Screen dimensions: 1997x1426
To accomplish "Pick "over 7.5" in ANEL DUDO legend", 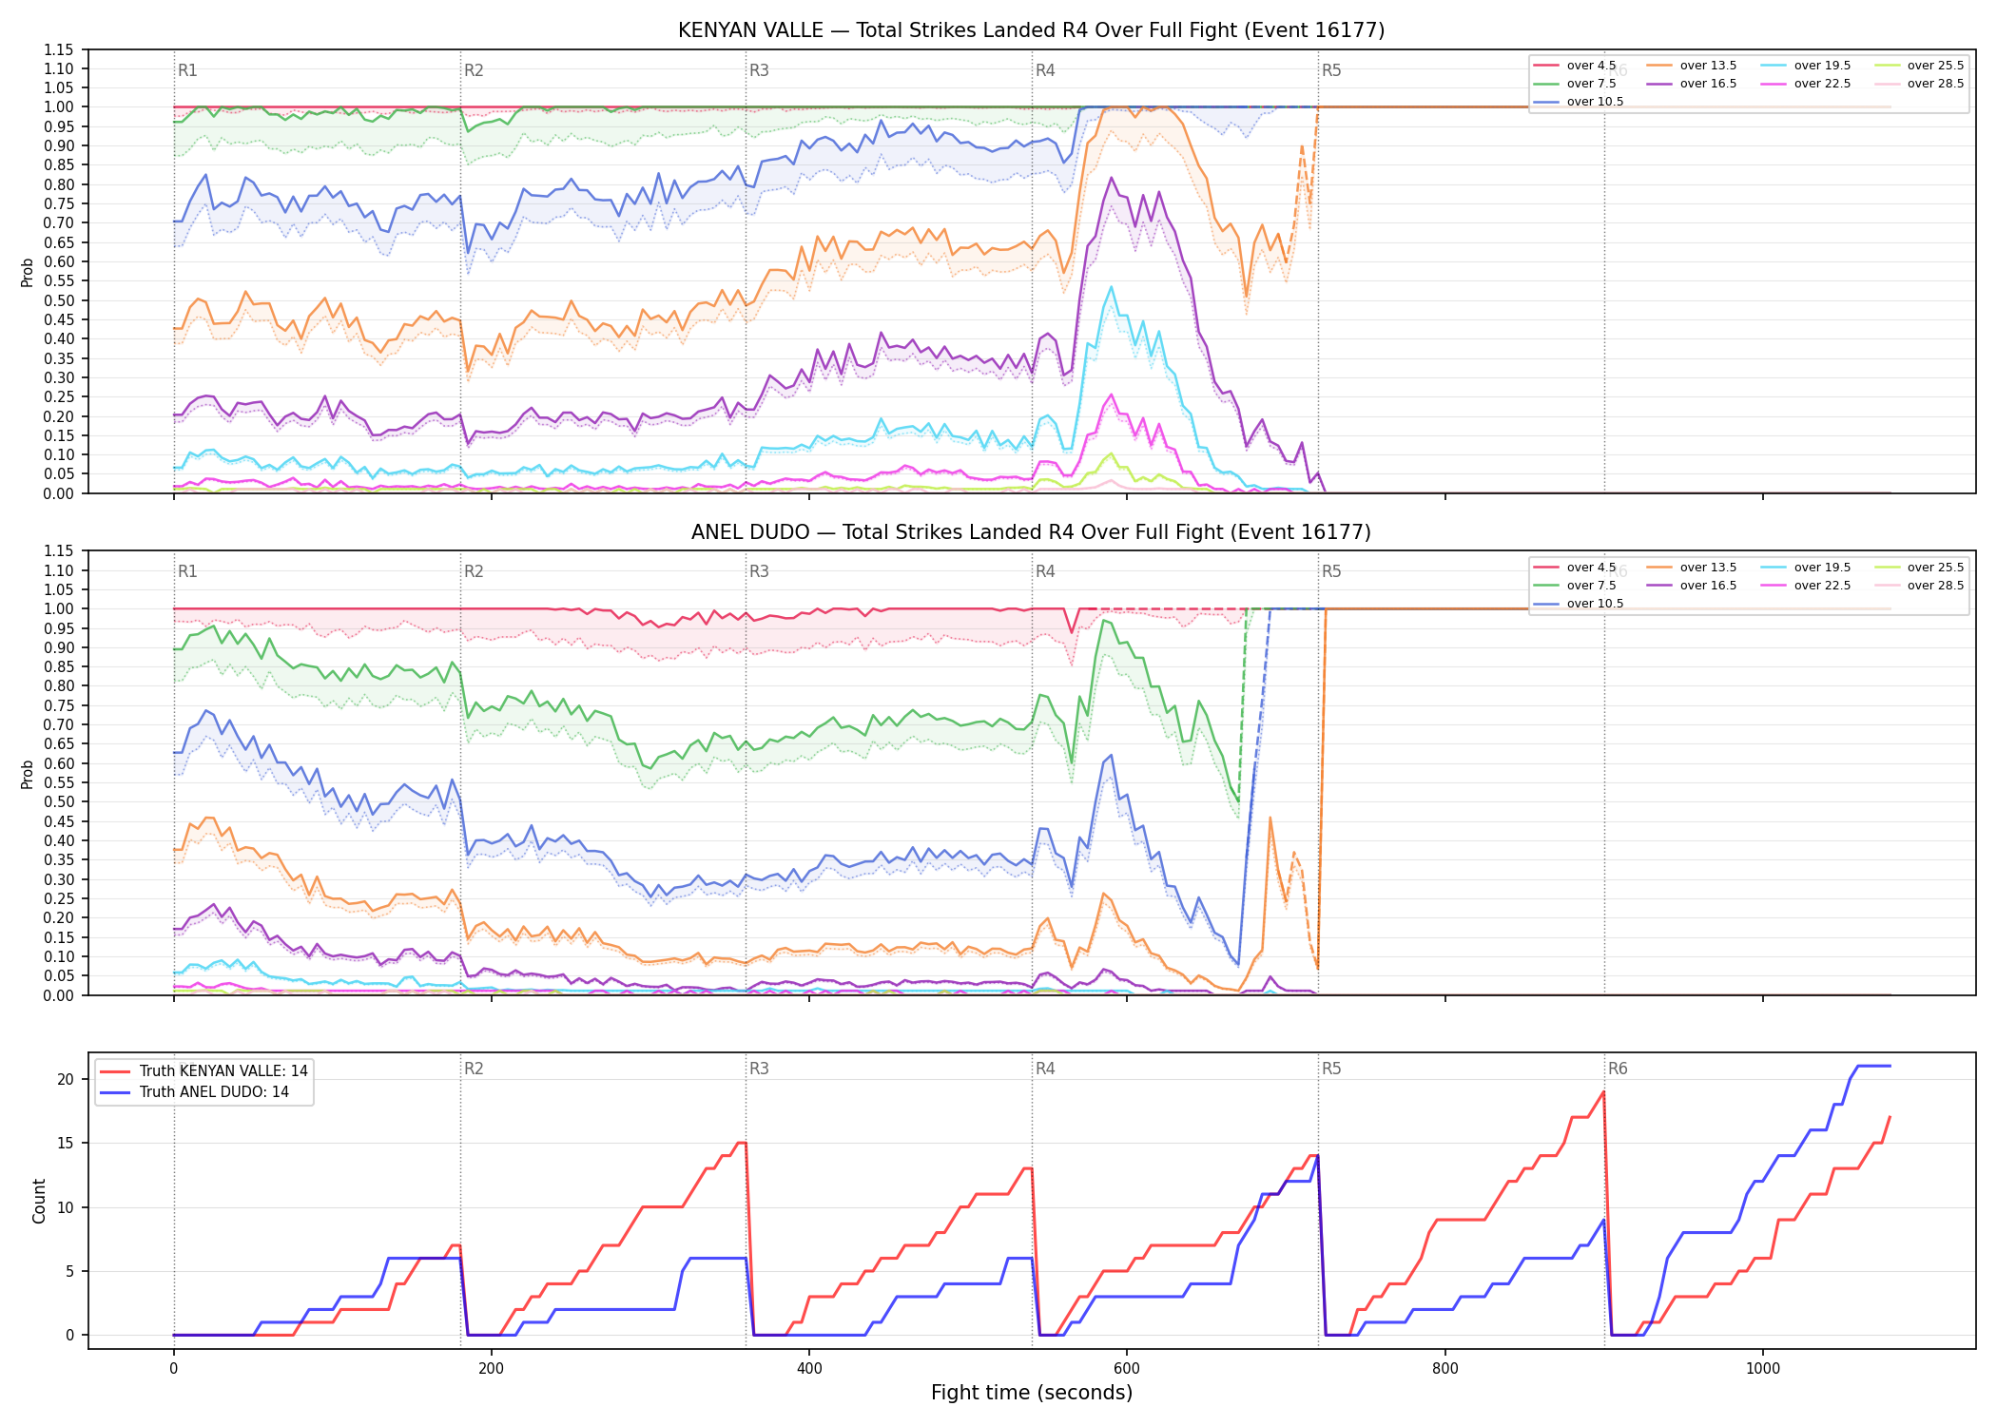I will (x=1574, y=586).
